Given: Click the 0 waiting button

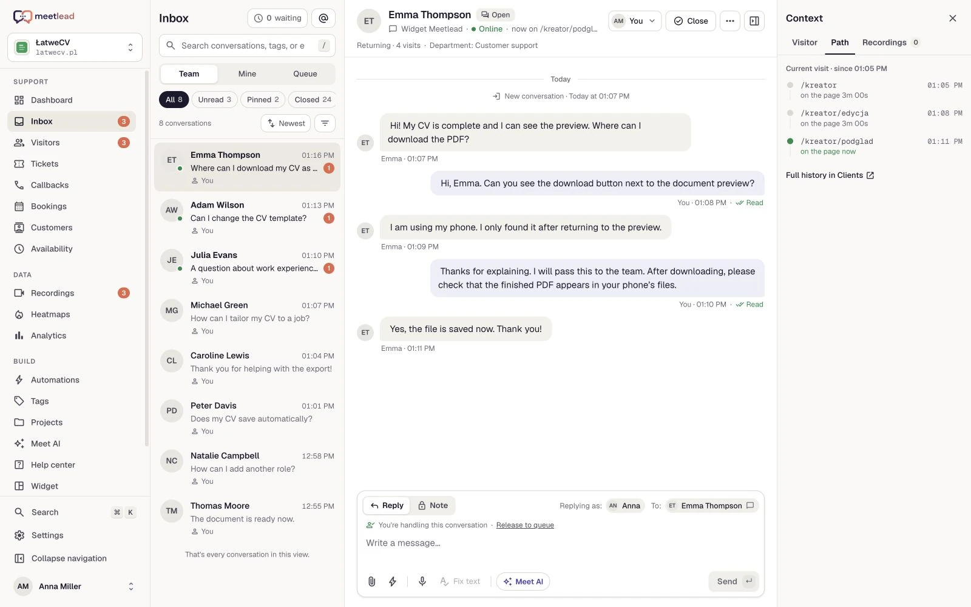Looking at the screenshot, I should coord(277,18).
